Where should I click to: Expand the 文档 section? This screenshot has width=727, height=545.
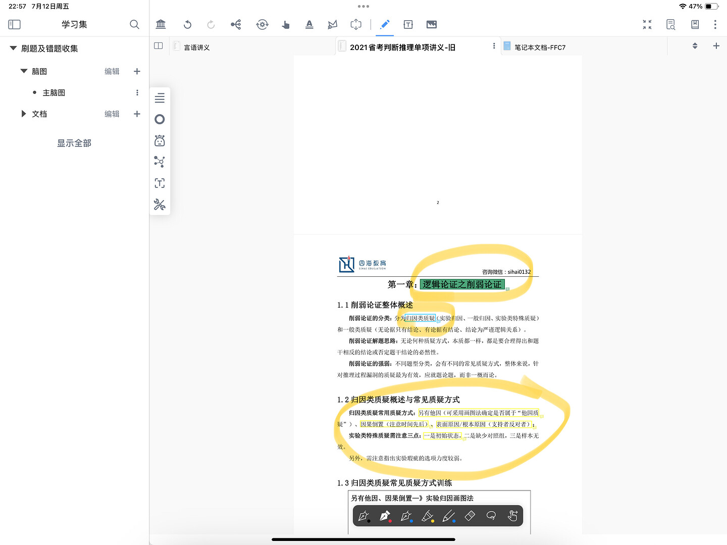point(24,114)
